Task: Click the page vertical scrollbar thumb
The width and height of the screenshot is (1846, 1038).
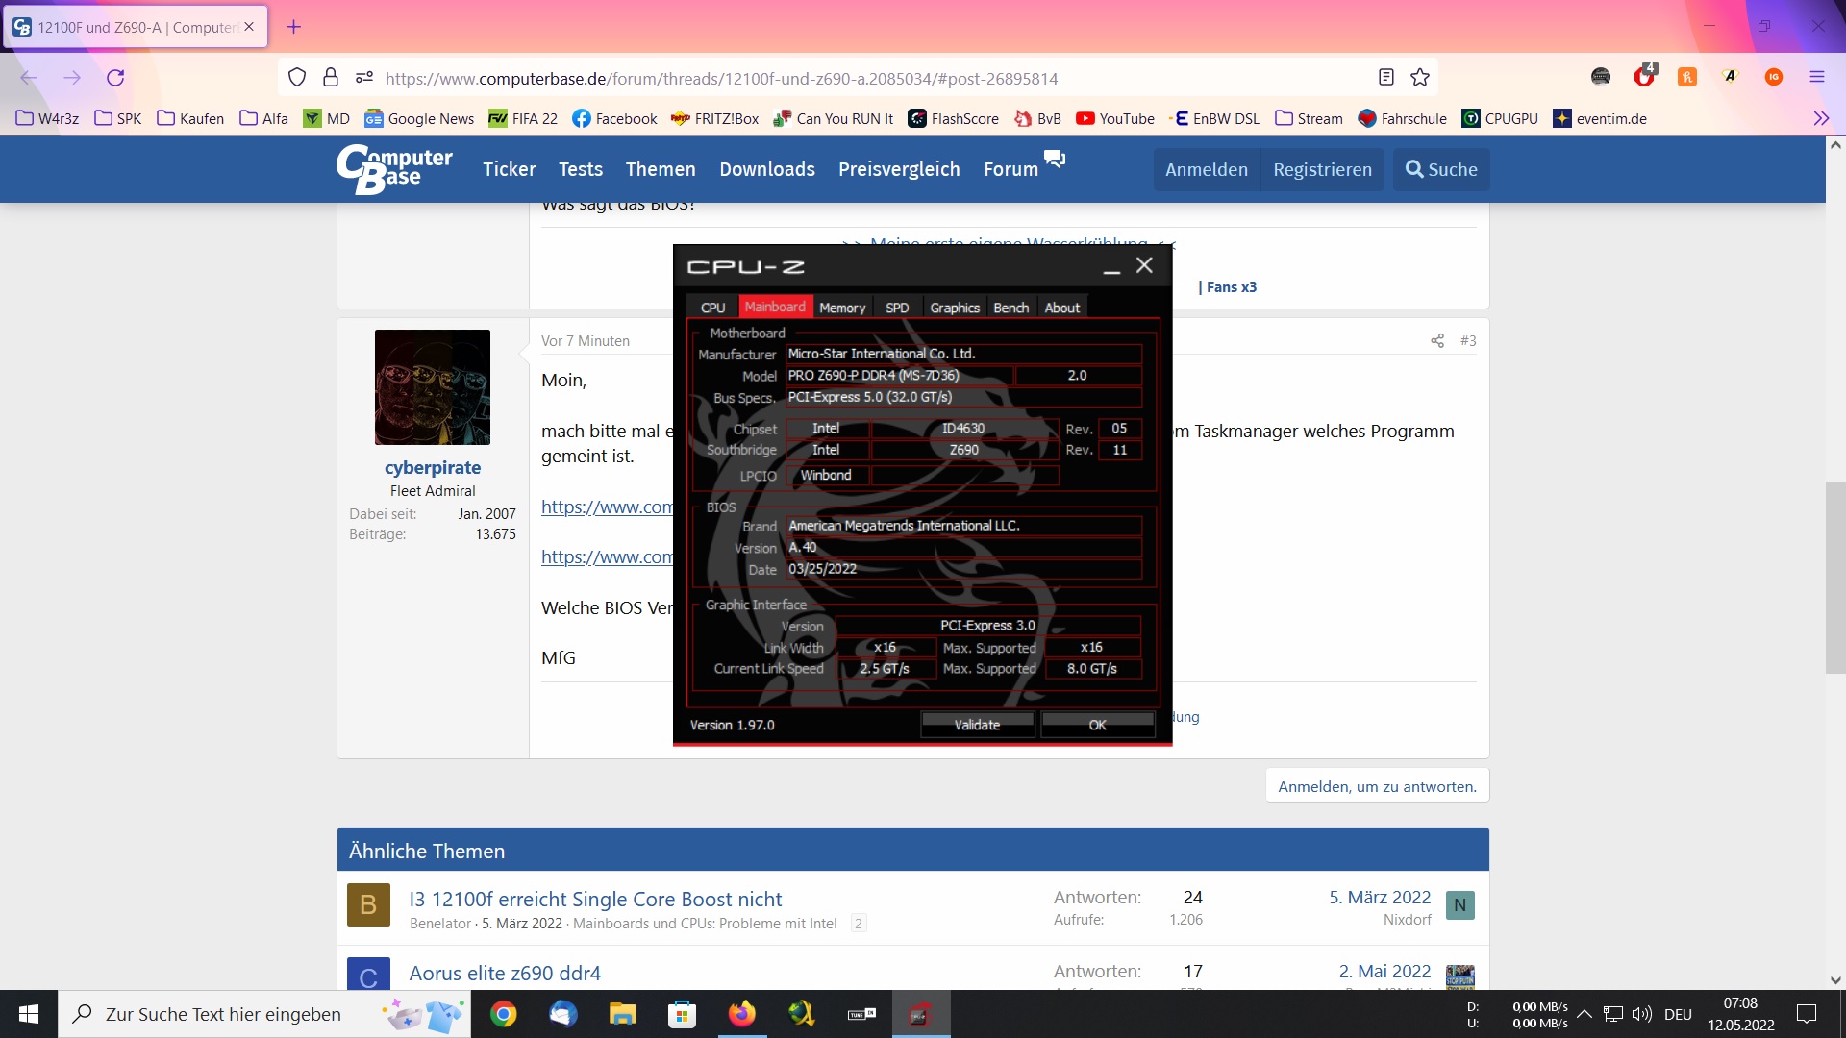Action: tap(1834, 577)
